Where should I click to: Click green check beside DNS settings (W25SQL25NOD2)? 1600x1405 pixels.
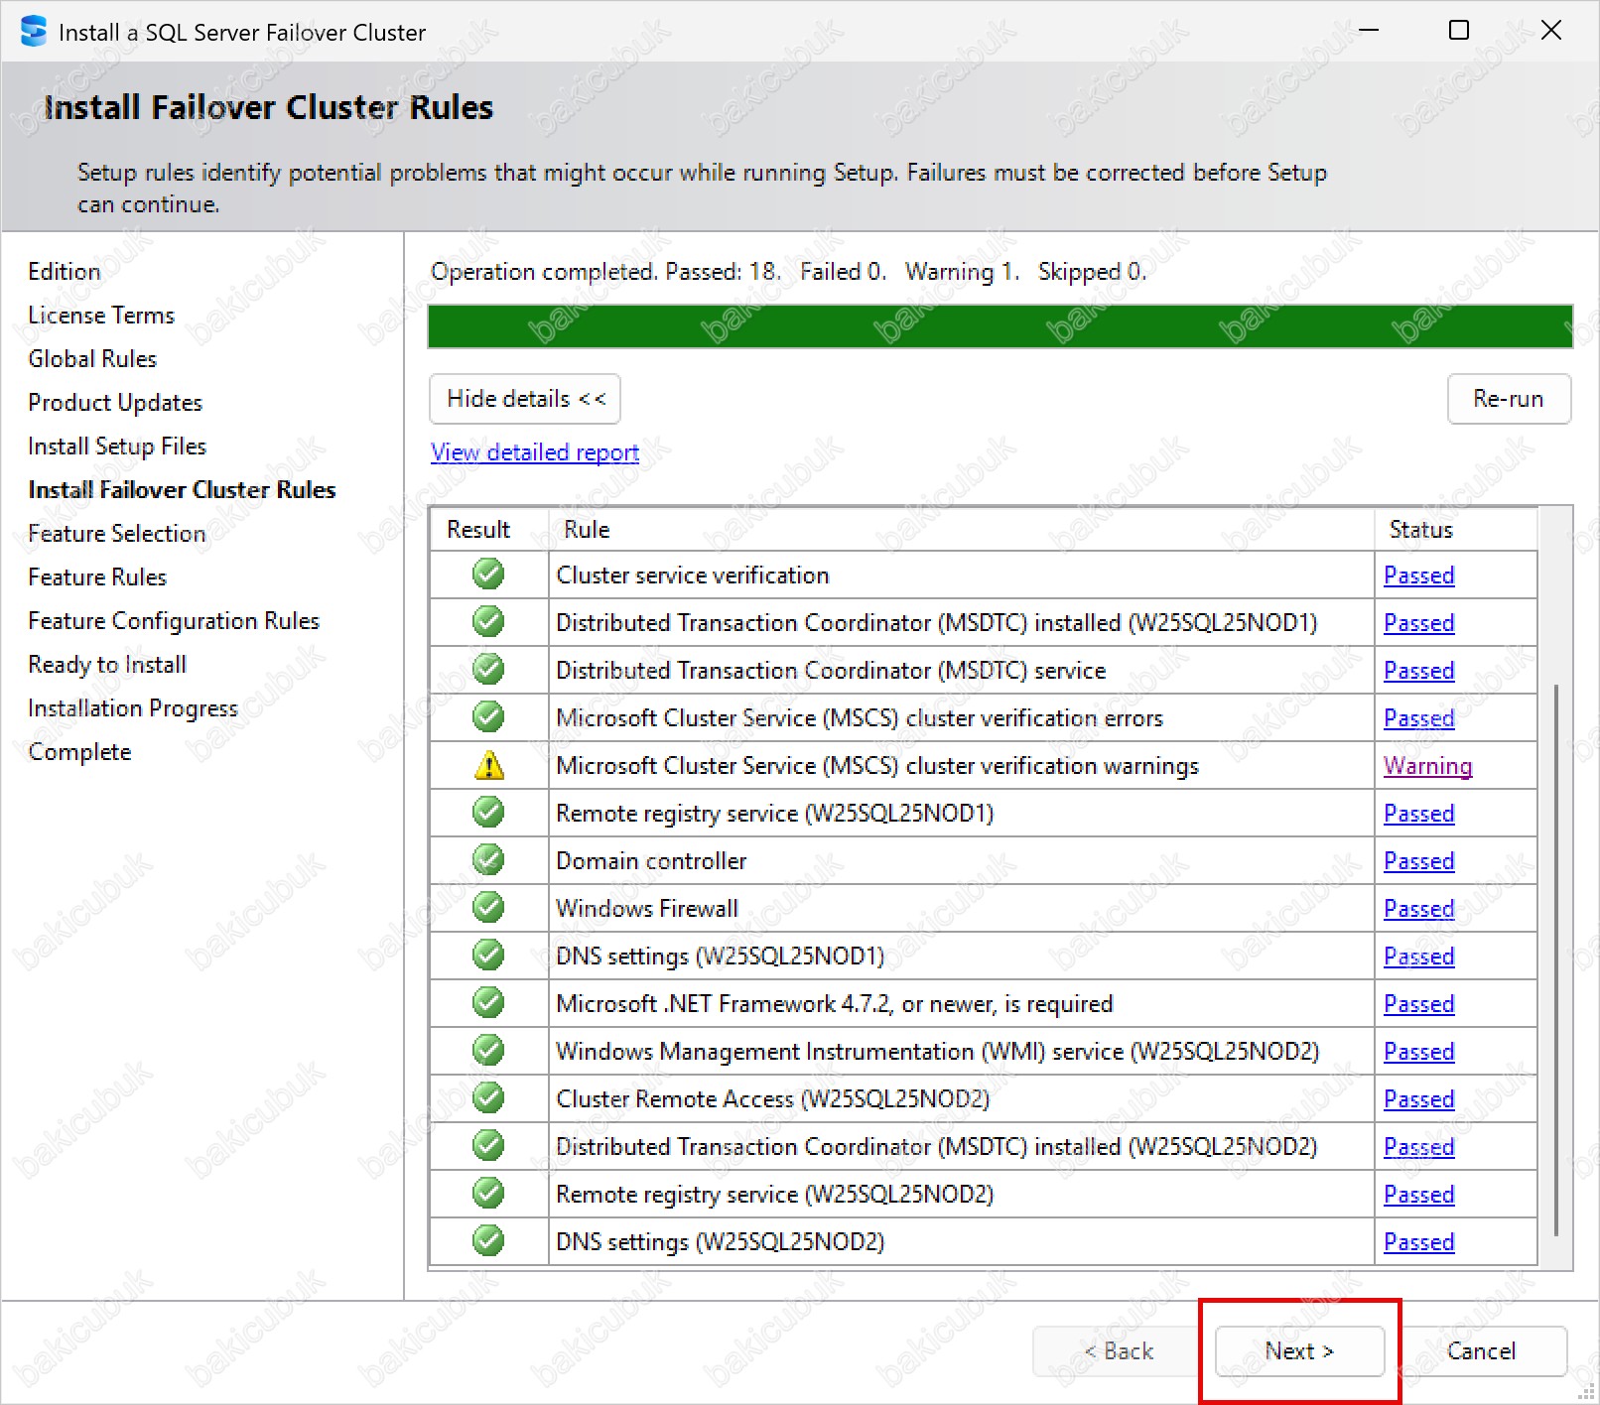488,1241
